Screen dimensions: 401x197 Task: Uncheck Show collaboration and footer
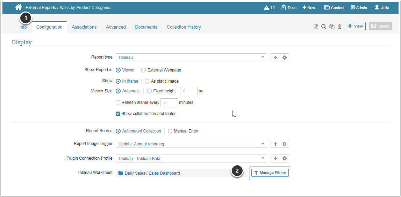tap(118, 114)
